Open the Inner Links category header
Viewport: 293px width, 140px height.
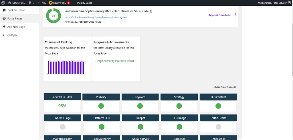[x=218, y=138]
